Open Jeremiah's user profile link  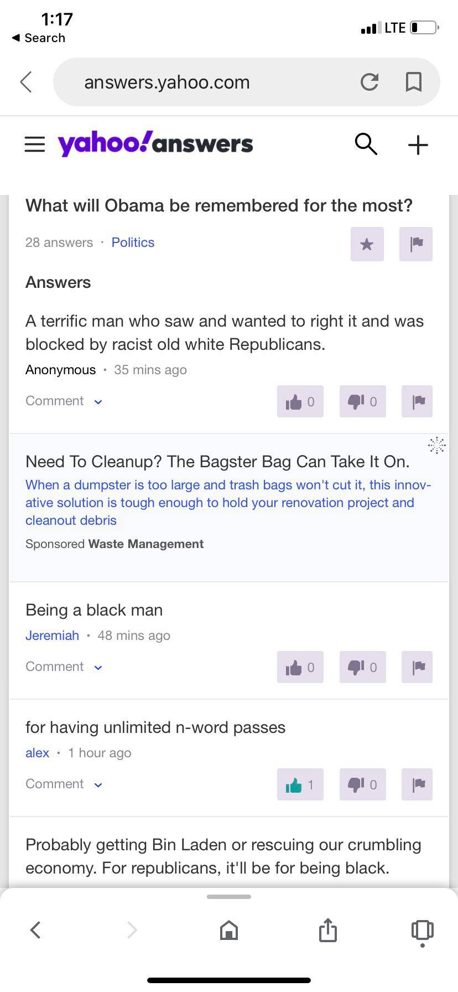(52, 635)
